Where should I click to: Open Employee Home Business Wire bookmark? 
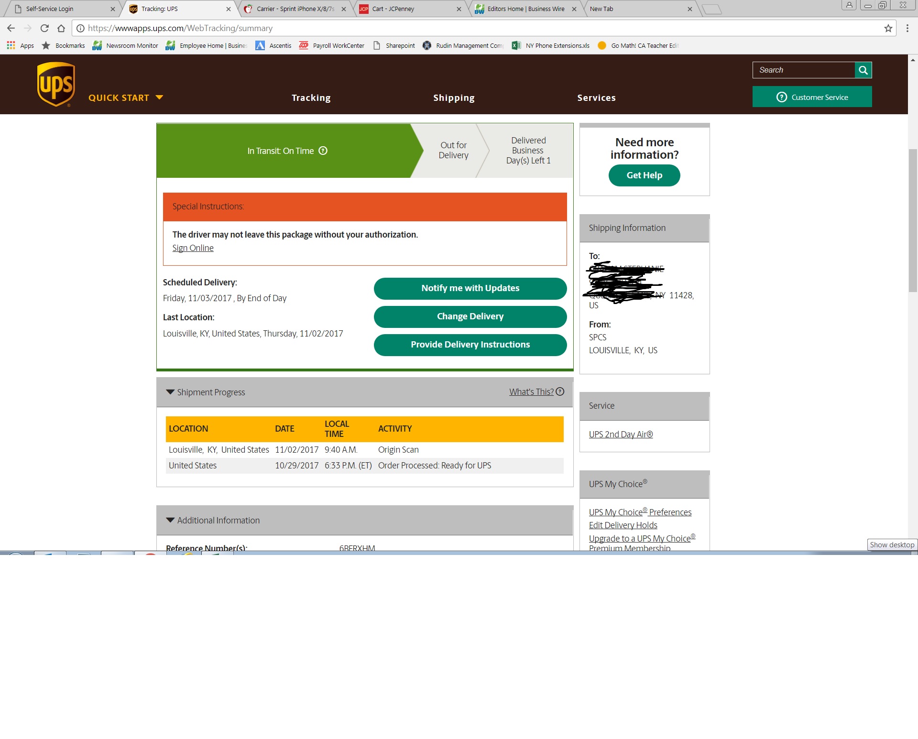[207, 45]
